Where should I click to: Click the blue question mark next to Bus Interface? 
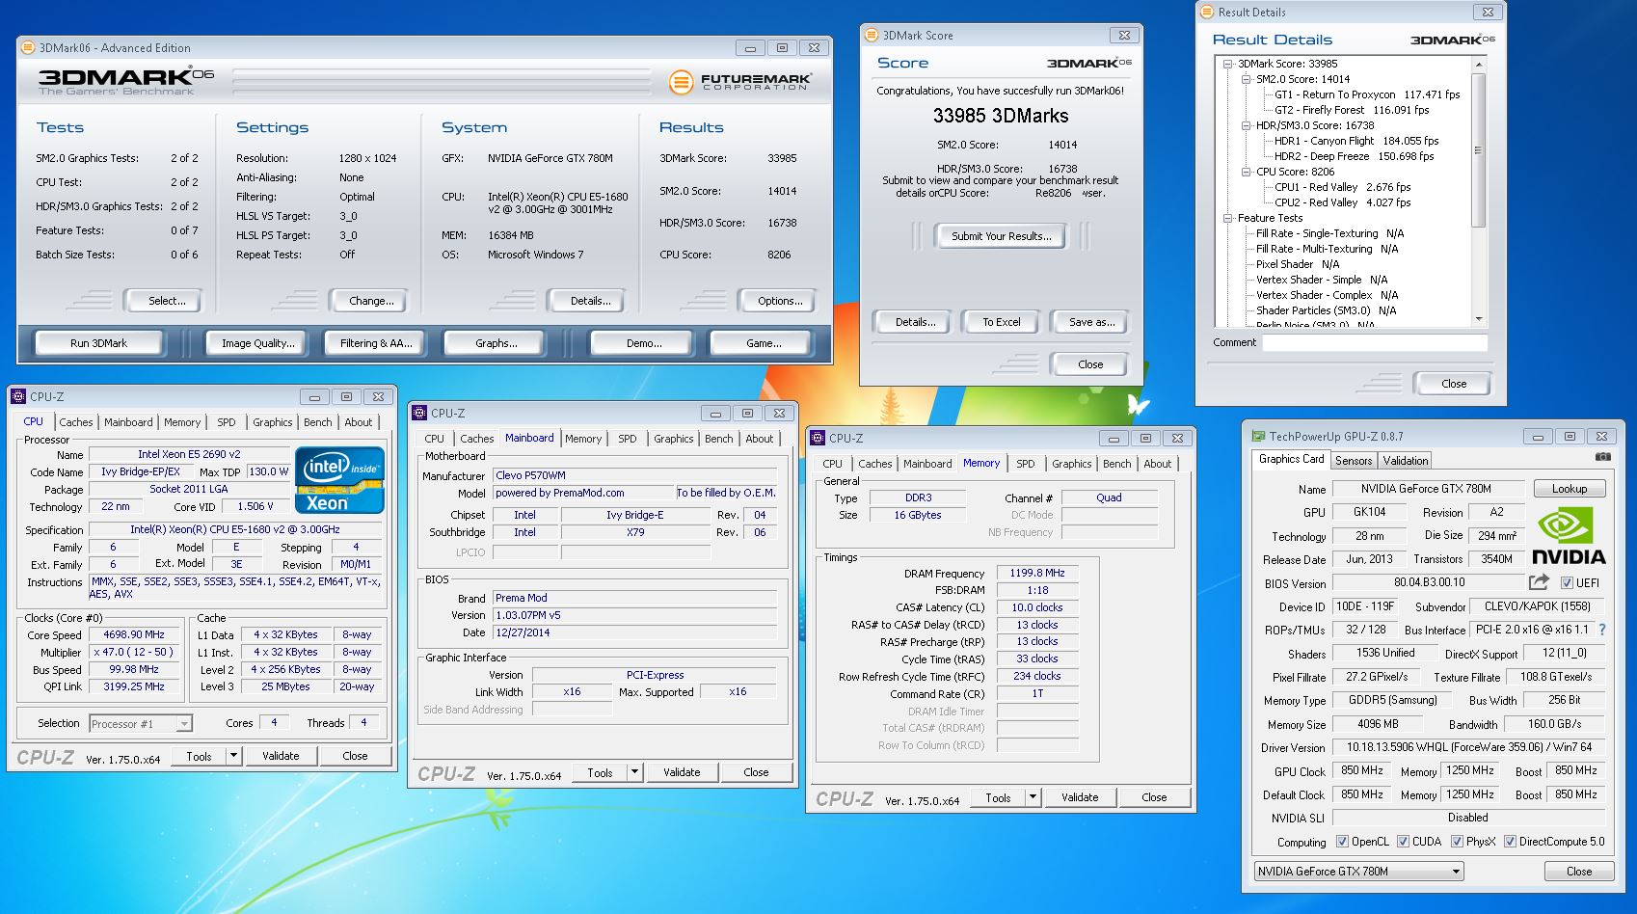point(1602,630)
